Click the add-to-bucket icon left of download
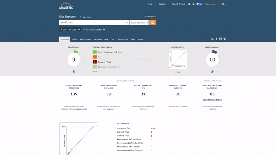Screen dimensions: 276x155 [212, 39]
